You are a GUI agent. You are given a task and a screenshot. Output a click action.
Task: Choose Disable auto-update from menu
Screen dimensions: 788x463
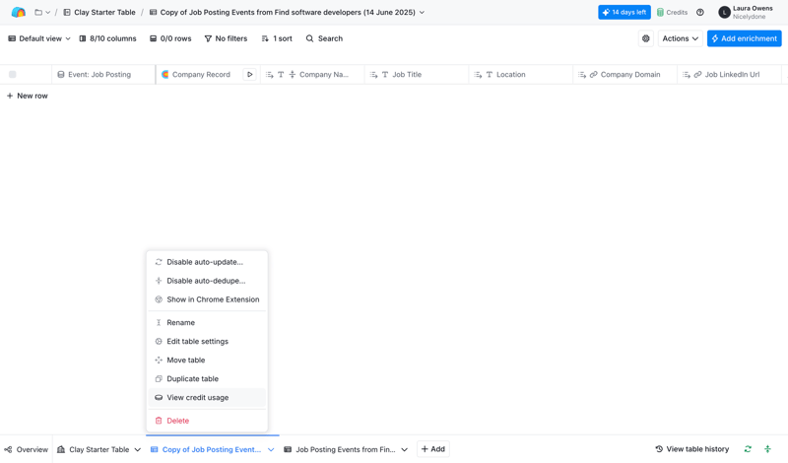[x=207, y=262]
